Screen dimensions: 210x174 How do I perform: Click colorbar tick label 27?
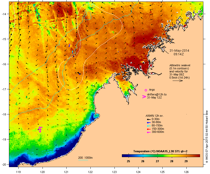157,161
